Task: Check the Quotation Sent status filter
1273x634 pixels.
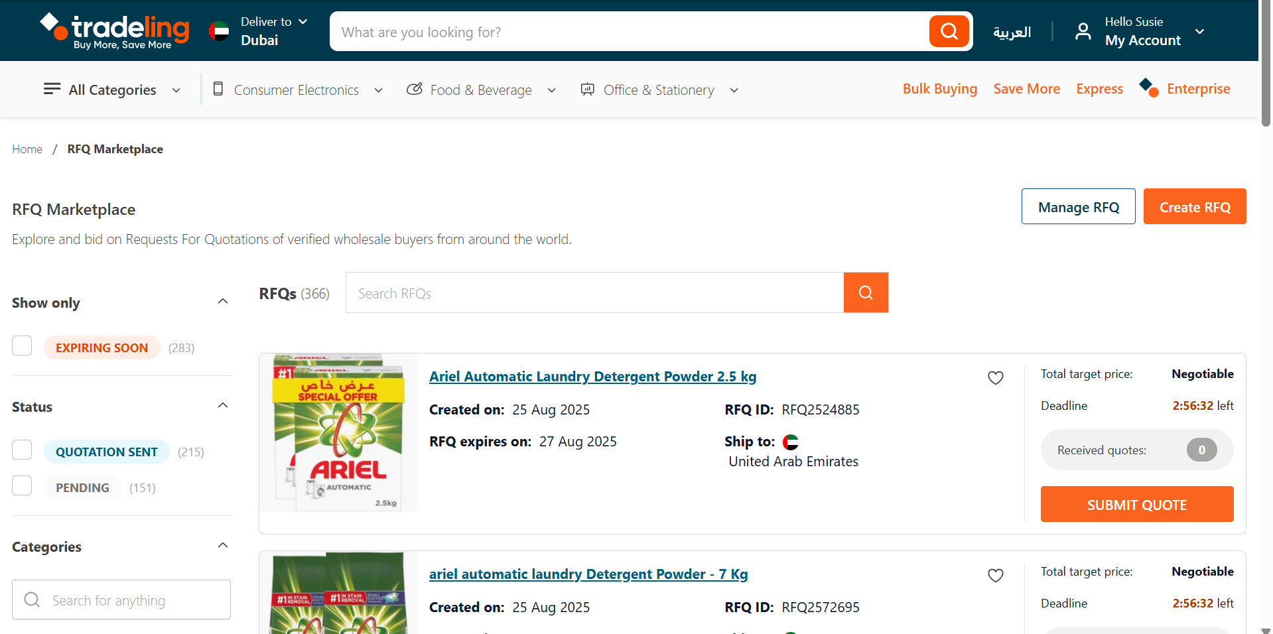Action: (22, 450)
